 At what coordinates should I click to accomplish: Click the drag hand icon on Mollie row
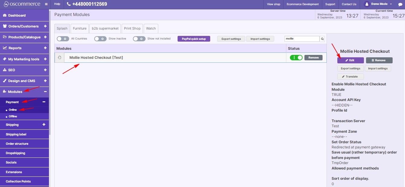click(x=59, y=58)
